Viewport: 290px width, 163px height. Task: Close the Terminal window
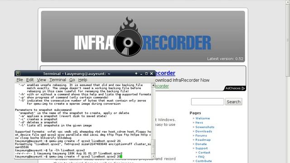(151, 73)
